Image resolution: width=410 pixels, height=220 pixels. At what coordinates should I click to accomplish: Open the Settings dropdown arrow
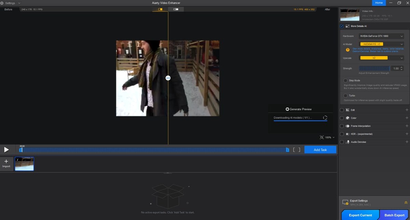19,3
